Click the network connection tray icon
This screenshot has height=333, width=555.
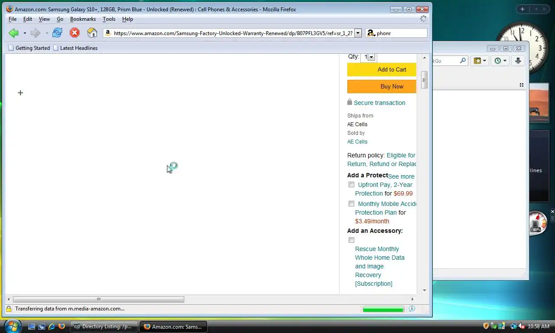(x=513, y=326)
